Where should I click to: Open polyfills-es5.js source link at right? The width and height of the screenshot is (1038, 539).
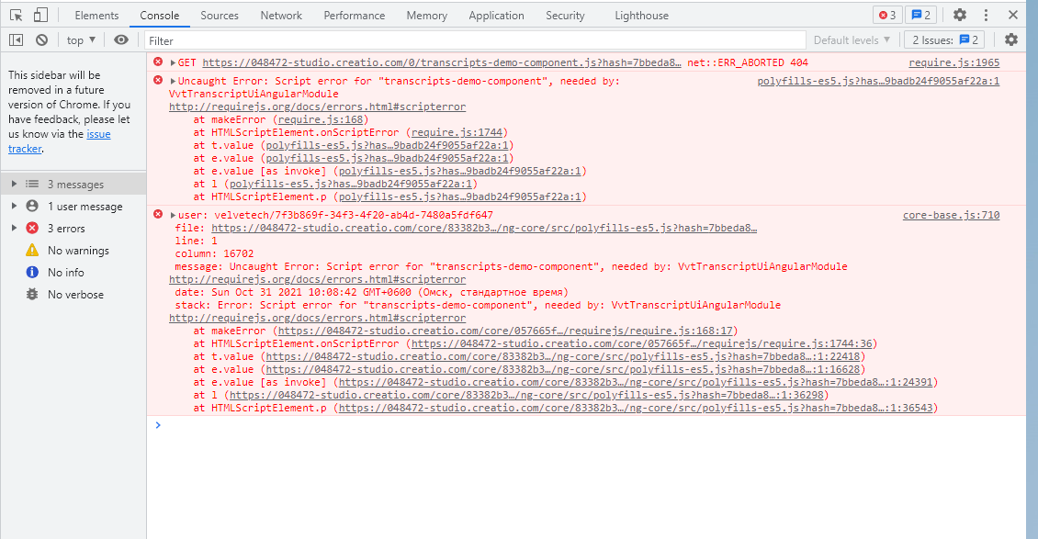[878, 82]
